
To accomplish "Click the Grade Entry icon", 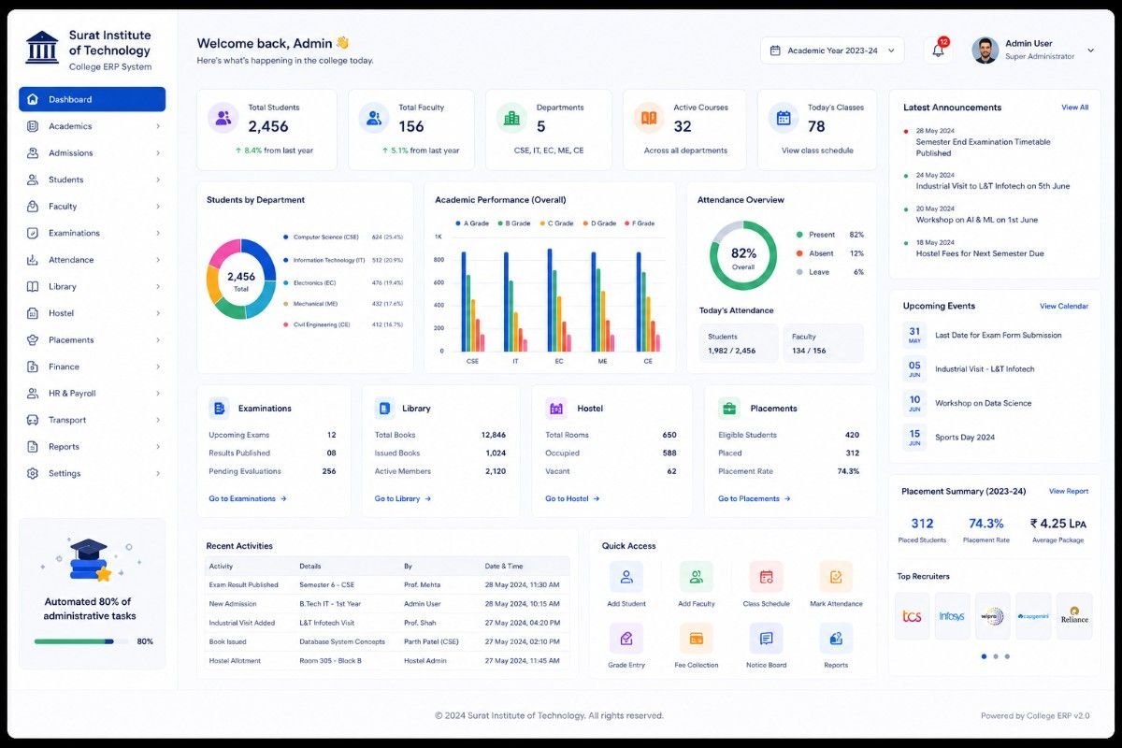I will tap(626, 639).
